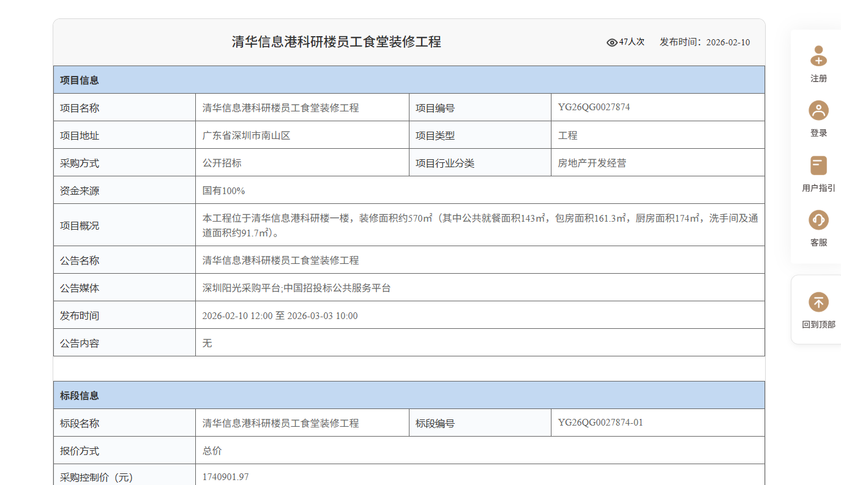
Task: Click the page title heading at top
Action: [336, 42]
